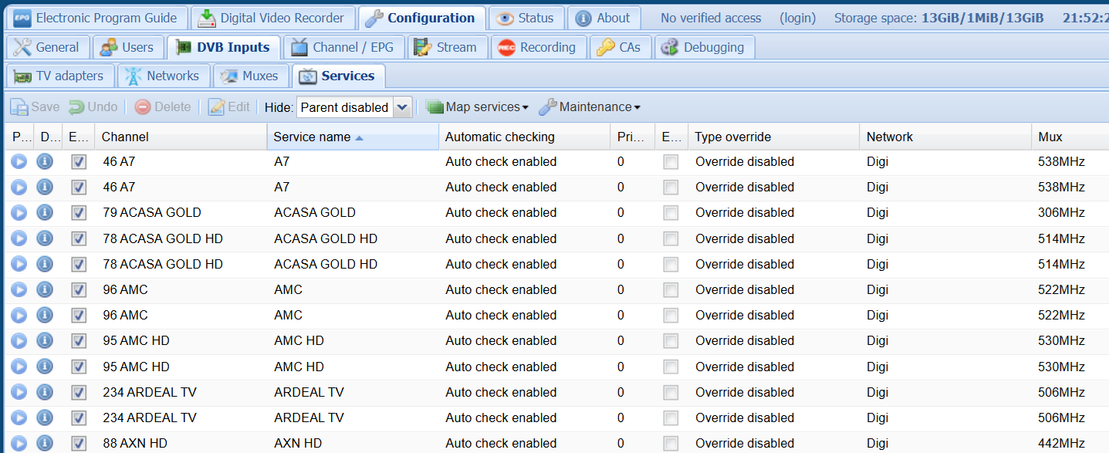This screenshot has width=1109, height=453.
Task: Toggle the encrypted checkbox for 88 AXN HD
Action: point(671,444)
